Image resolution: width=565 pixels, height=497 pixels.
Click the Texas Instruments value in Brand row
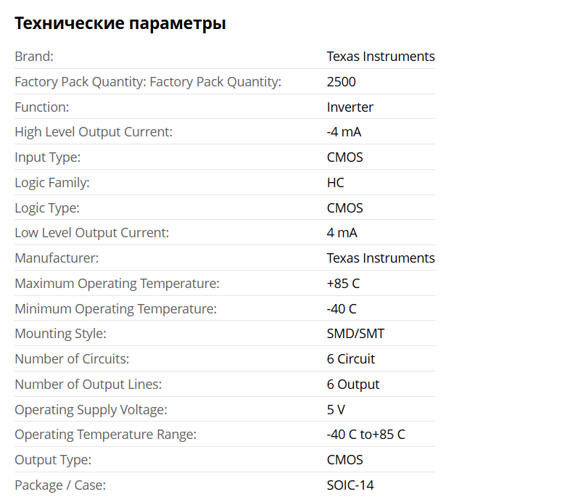pyautogui.click(x=380, y=57)
